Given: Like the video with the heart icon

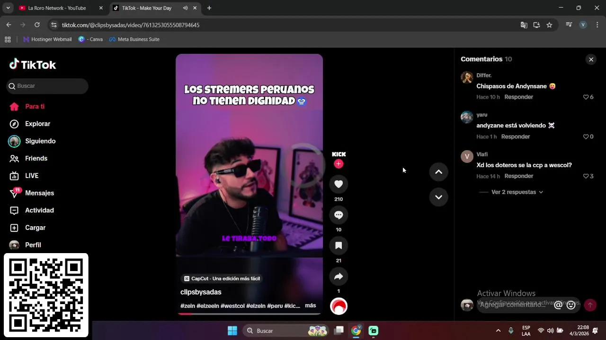Looking at the screenshot, I should click(x=339, y=184).
